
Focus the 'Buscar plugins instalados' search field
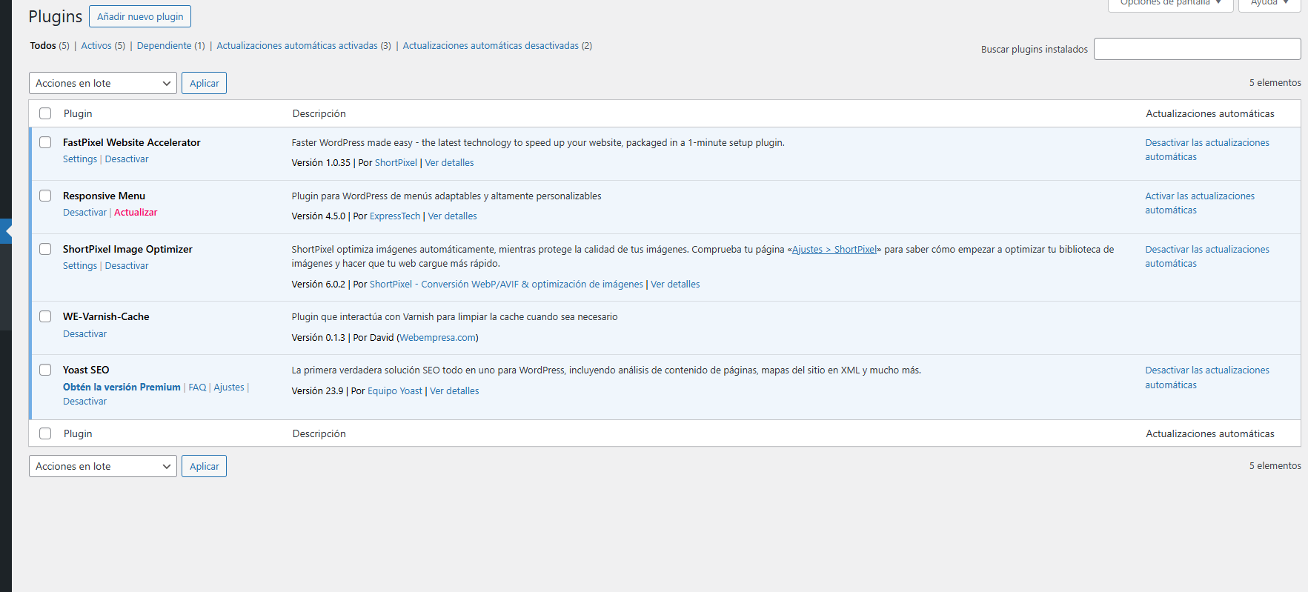coord(1197,49)
